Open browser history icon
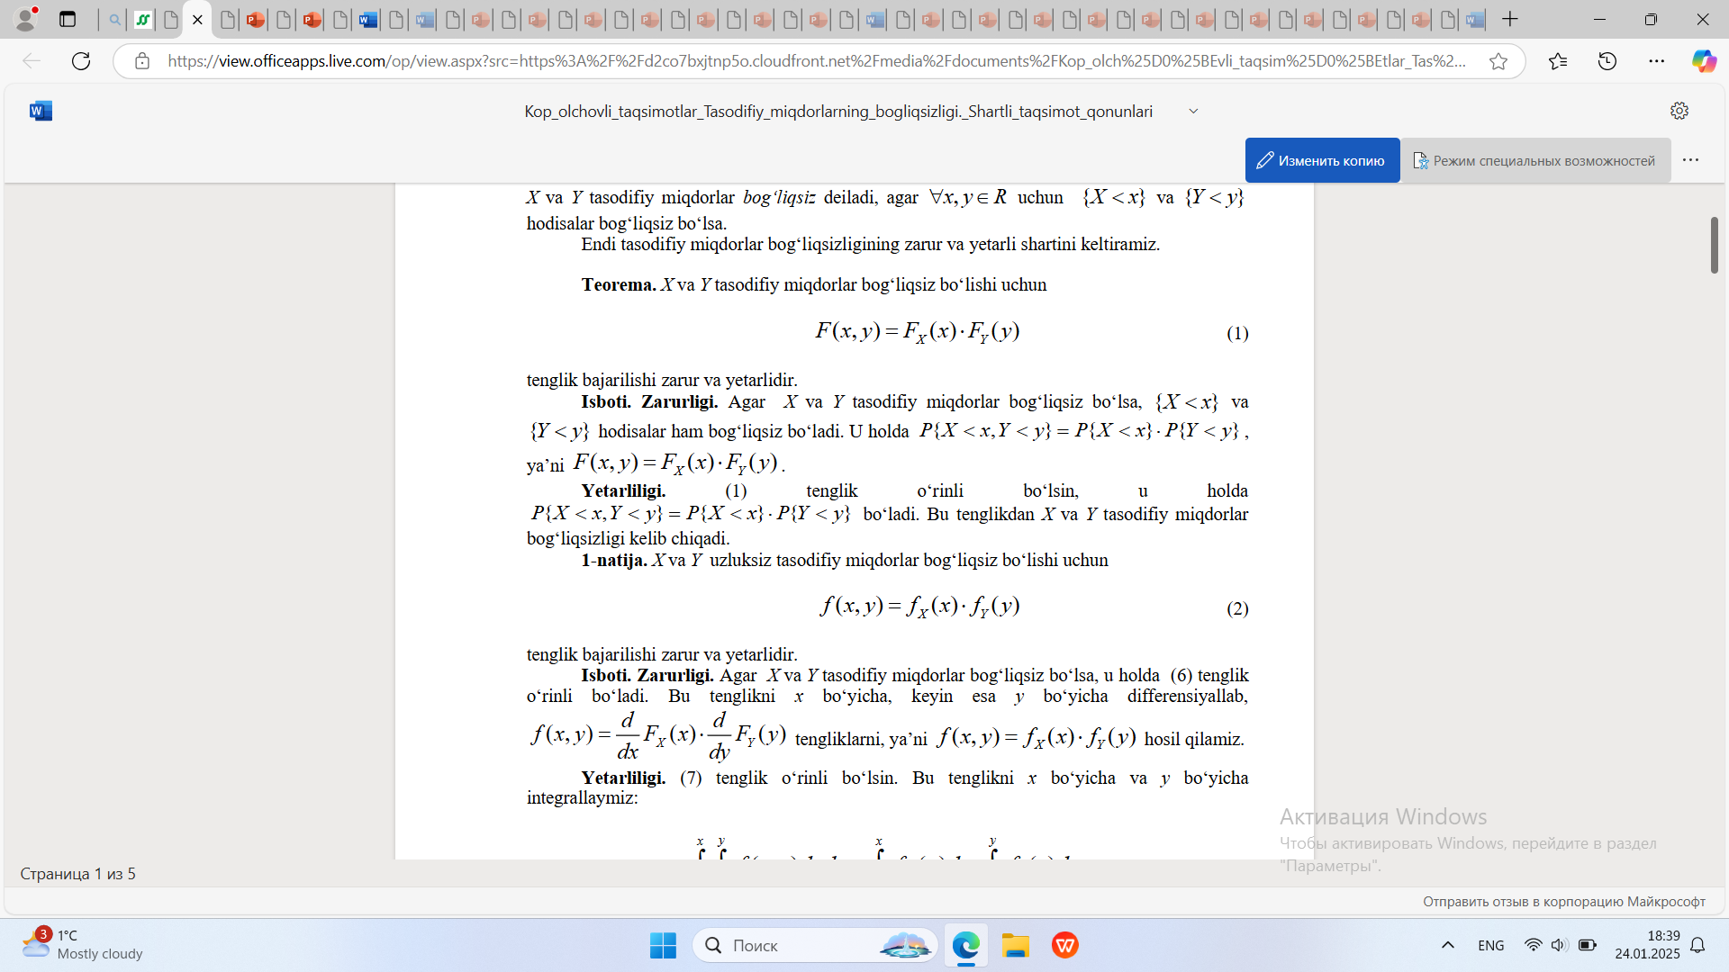 click(x=1607, y=61)
